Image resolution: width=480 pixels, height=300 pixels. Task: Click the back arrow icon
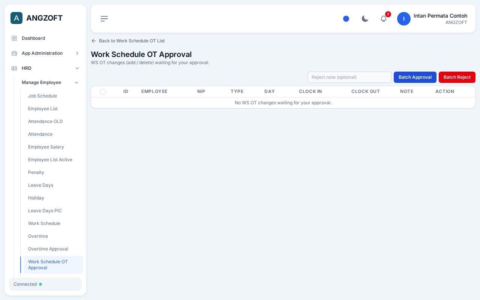(94, 41)
